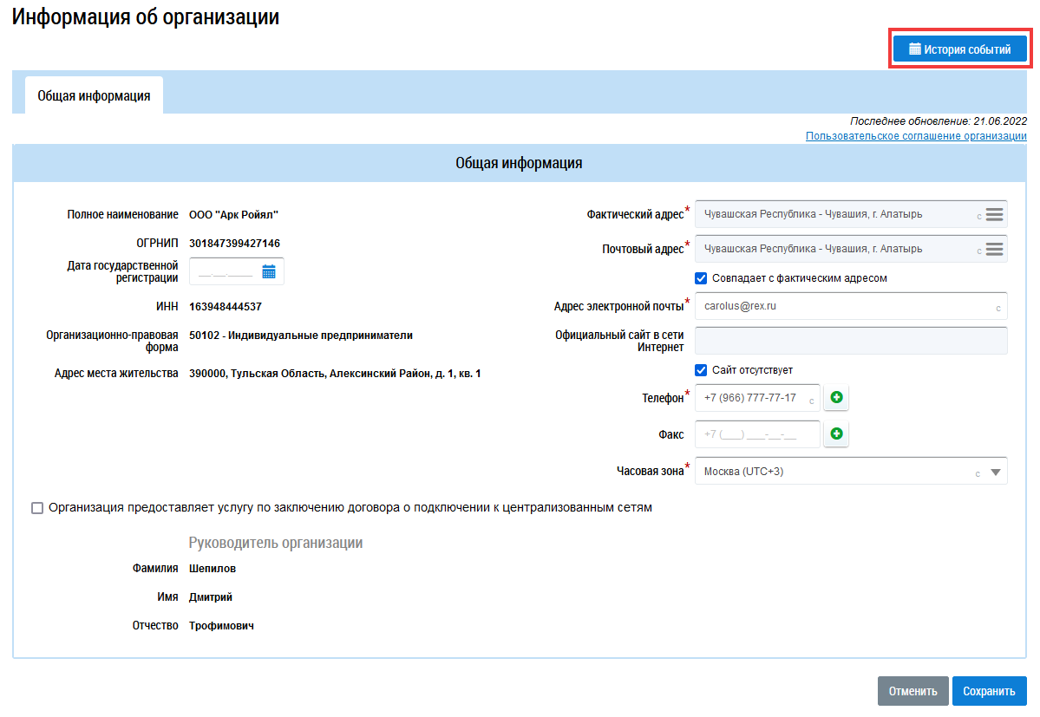Open address list menu for Почтовый адрес
The height and width of the screenshot is (717, 1040).
tap(994, 250)
